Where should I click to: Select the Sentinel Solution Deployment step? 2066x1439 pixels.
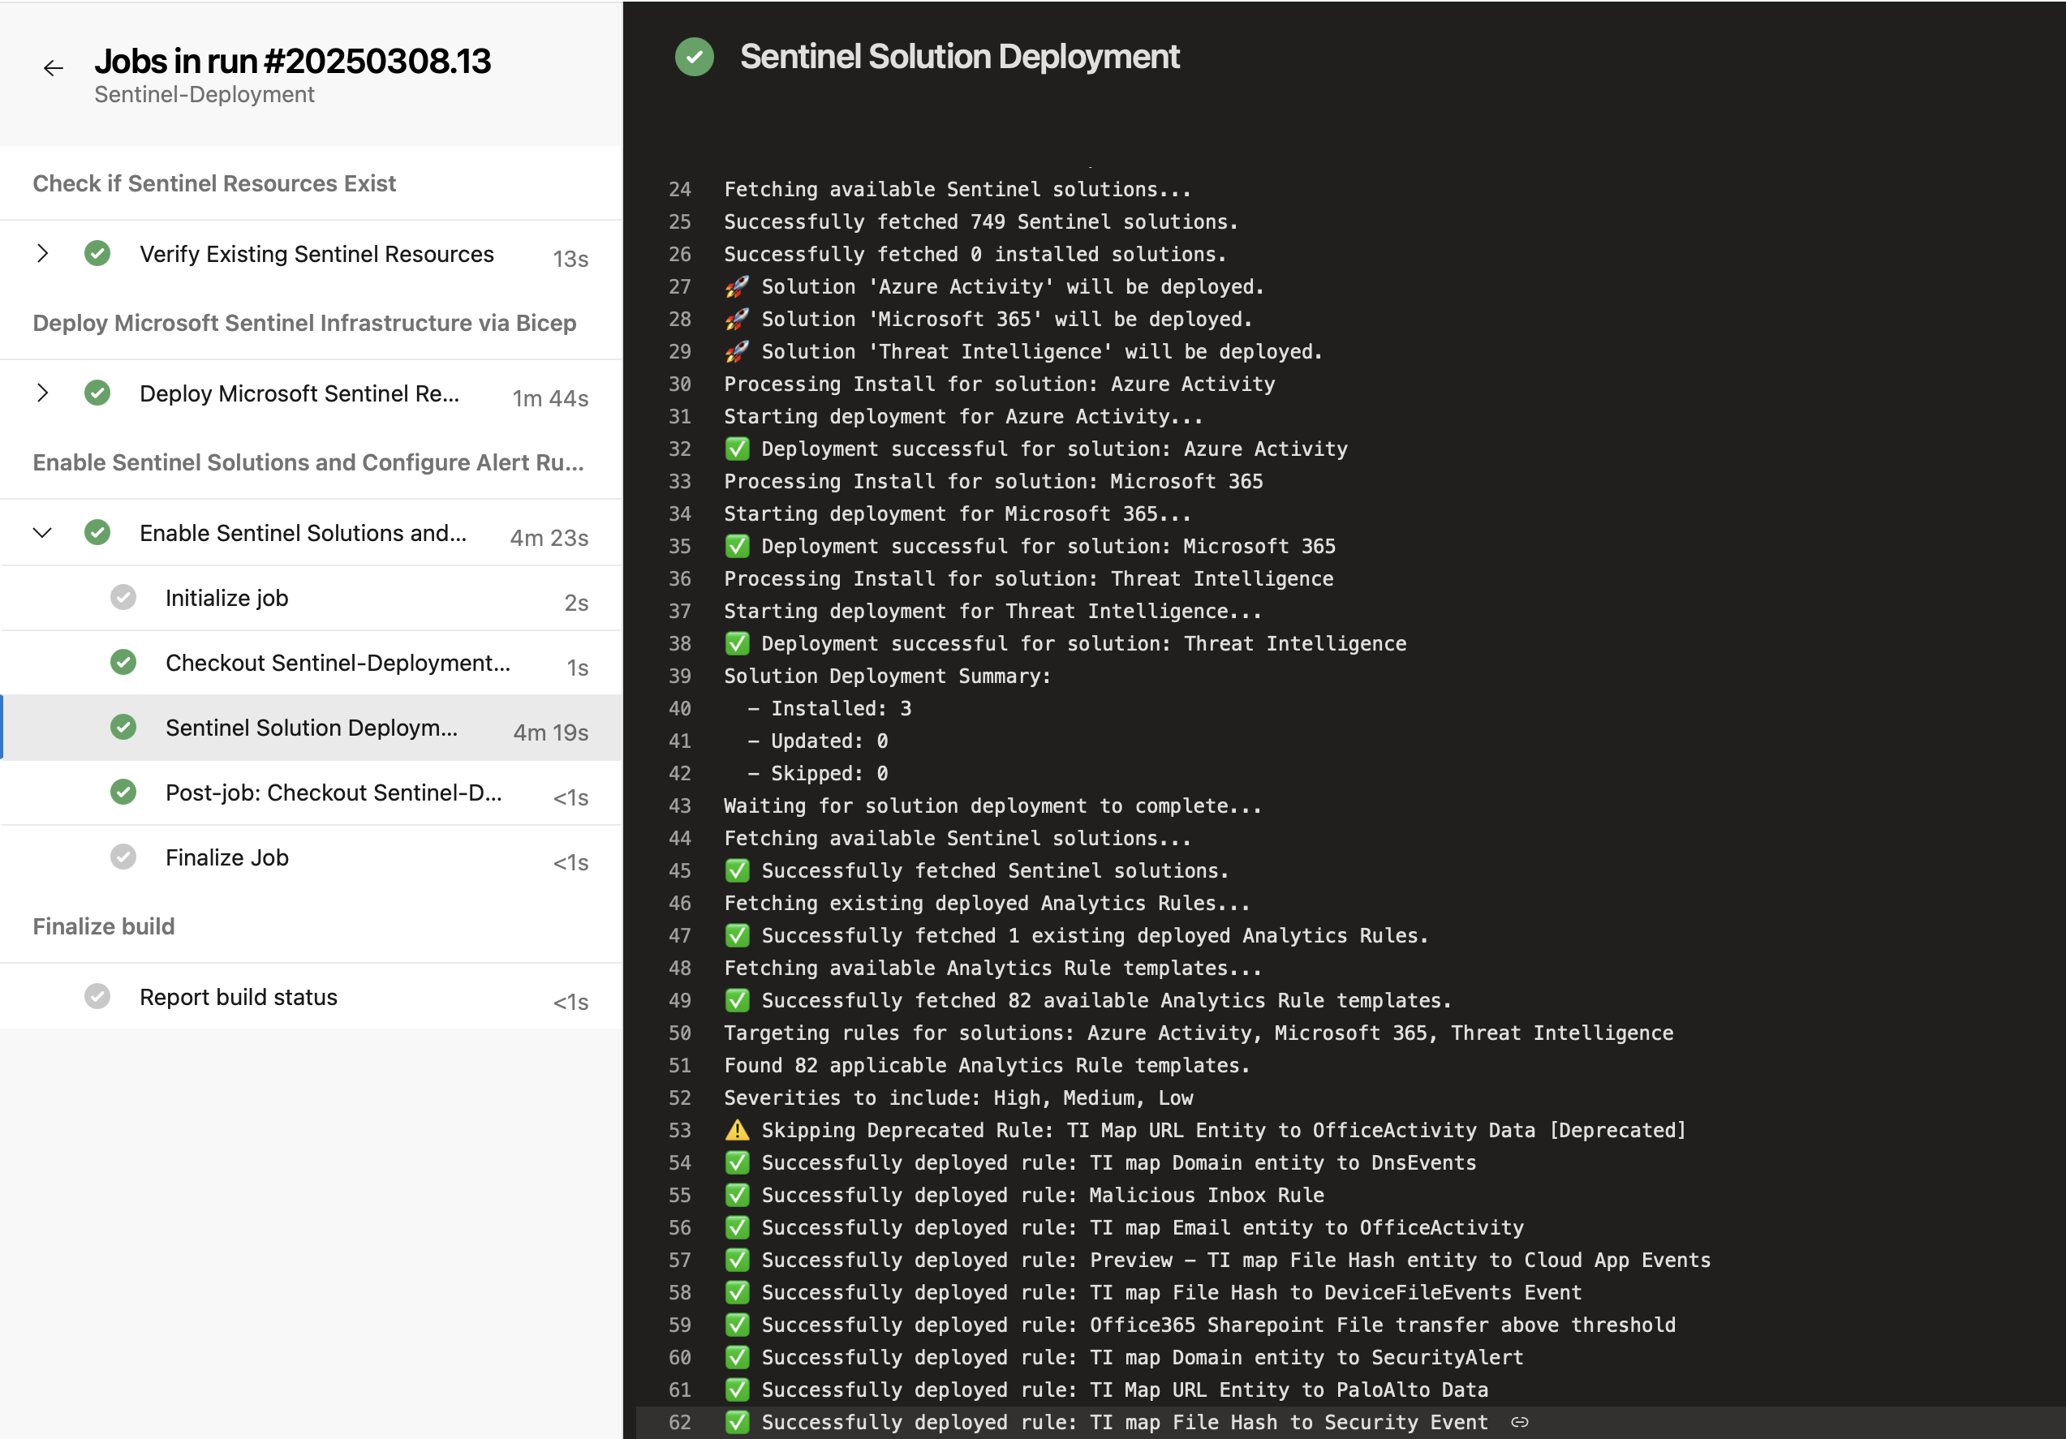click(312, 728)
